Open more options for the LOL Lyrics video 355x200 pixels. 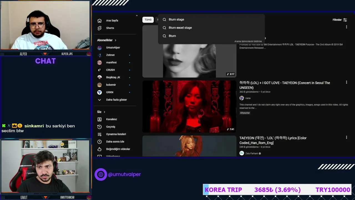point(346,137)
